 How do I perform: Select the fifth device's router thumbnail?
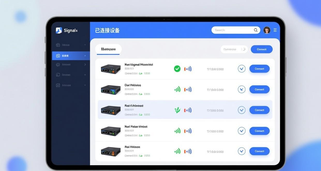point(111,151)
